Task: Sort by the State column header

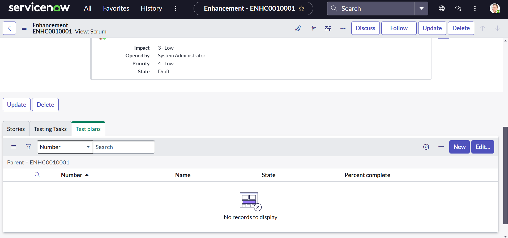Action: point(268,175)
